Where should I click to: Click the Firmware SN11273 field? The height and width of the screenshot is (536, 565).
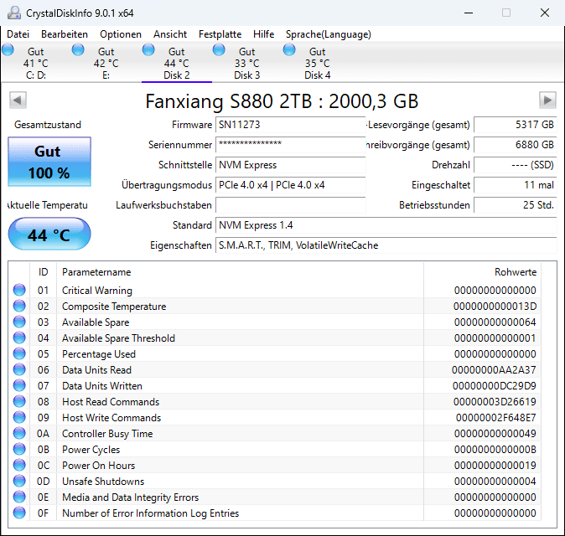(290, 125)
